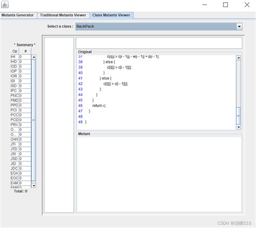This screenshot has width=256, height=228.
Task: Maximize the application window
Action: pos(225,5)
